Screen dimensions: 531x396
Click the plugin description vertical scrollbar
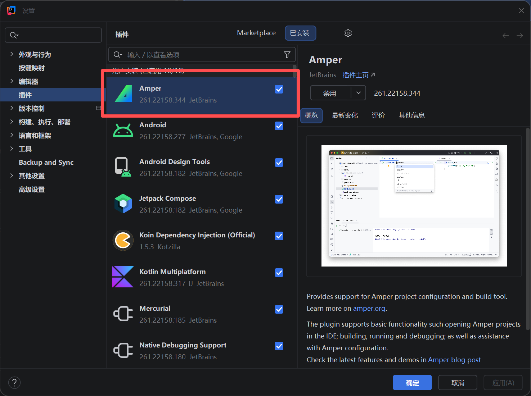[528, 229]
